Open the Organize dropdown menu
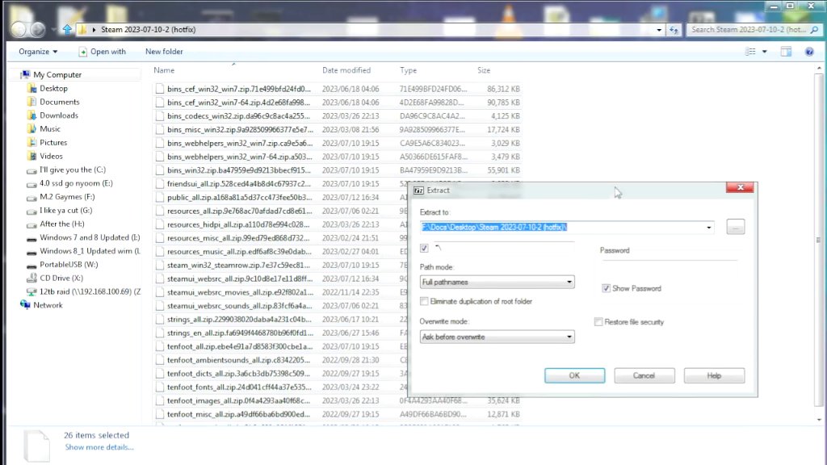Screen dimensions: 827x465 [38, 52]
